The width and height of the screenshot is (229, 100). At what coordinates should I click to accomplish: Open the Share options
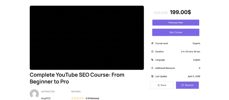tap(162, 85)
